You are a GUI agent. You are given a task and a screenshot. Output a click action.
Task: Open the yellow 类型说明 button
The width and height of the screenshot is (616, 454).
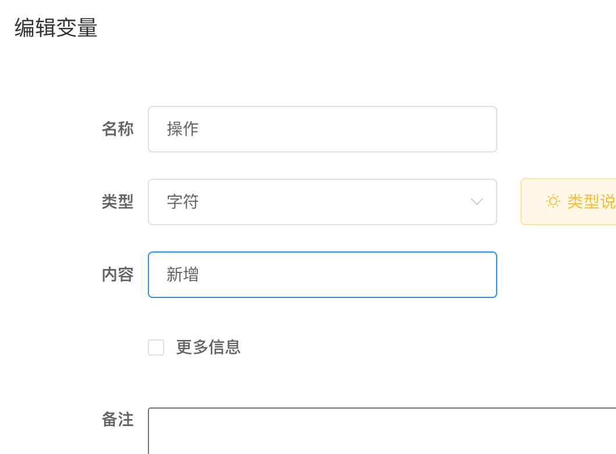(x=568, y=202)
